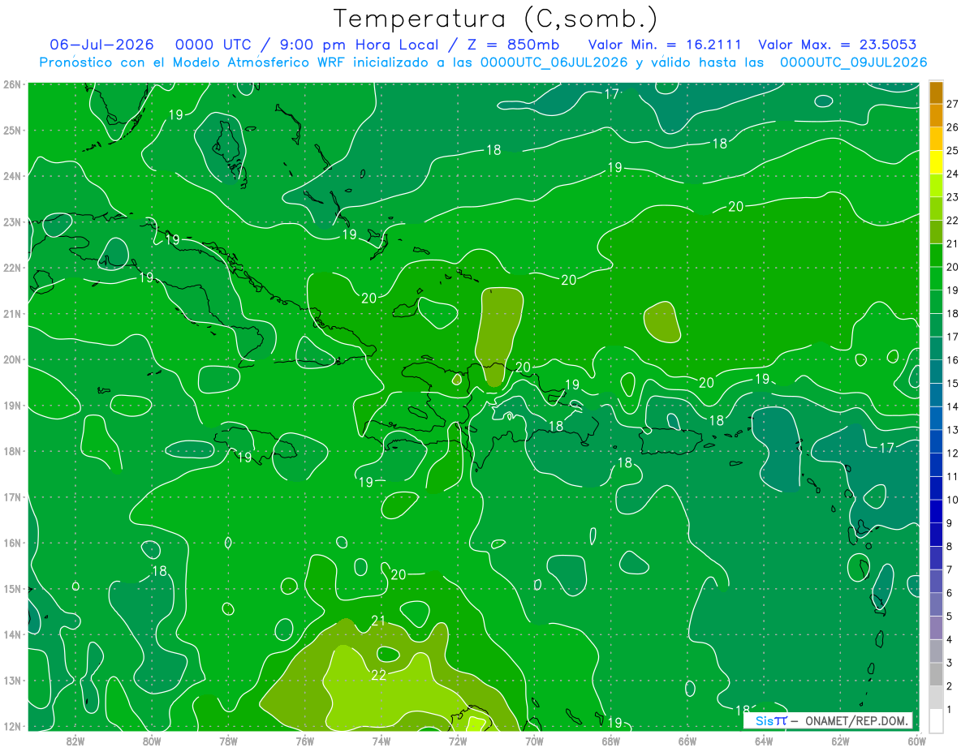Click the 72W longitude axis label
Image resolution: width=974 pixels, height=752 pixels.
point(457,741)
